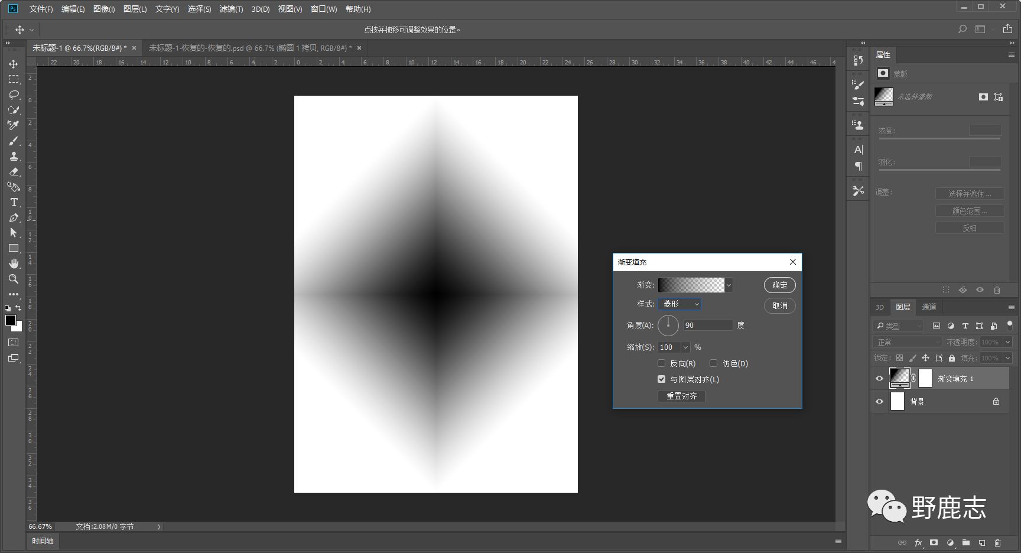Select the Pen tool
The image size is (1021, 553).
[14, 217]
